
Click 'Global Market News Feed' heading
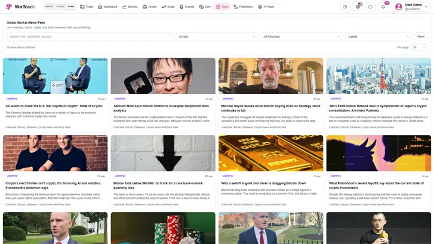tap(25, 23)
